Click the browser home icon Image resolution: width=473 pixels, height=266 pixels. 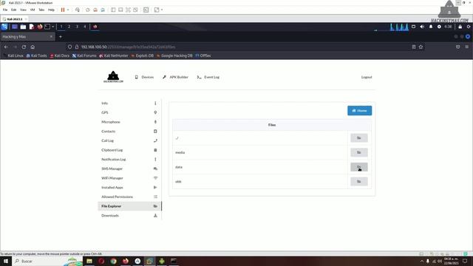pyautogui.click(x=33, y=47)
